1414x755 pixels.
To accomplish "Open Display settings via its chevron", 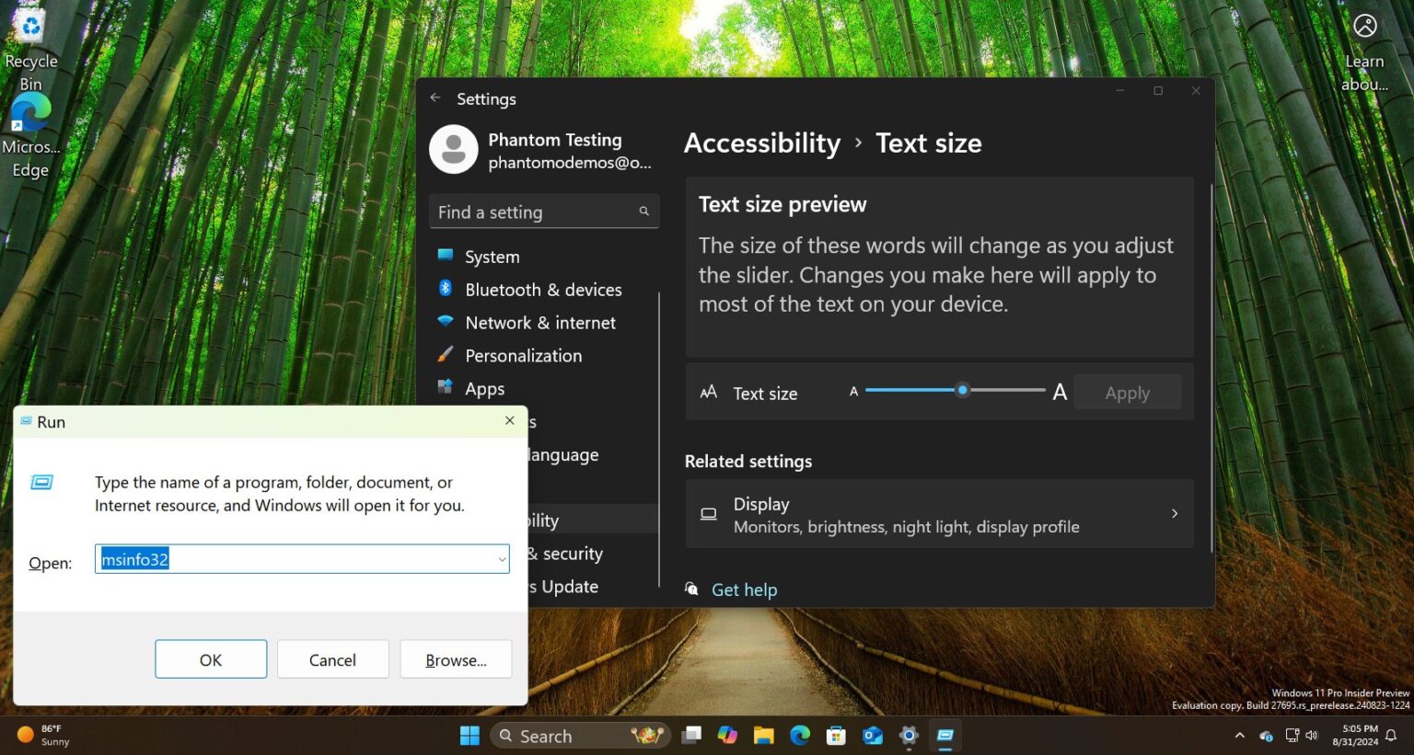I will (1175, 514).
